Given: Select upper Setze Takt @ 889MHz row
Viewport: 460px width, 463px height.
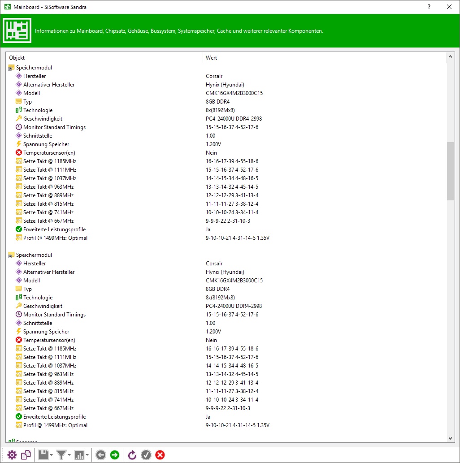Looking at the screenshot, I should (226, 195).
